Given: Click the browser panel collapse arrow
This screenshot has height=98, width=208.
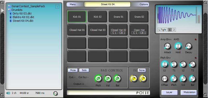Looking at the screenshot, I should [x=3, y=10].
